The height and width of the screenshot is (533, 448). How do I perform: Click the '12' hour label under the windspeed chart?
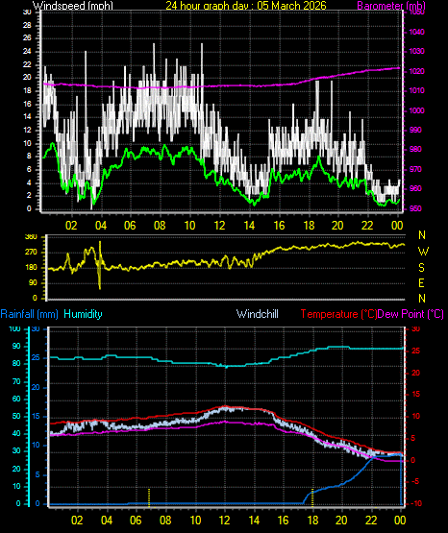[220, 226]
